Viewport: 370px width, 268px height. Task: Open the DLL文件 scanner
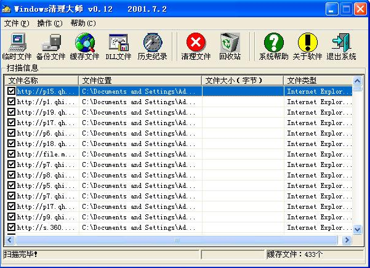click(118, 46)
